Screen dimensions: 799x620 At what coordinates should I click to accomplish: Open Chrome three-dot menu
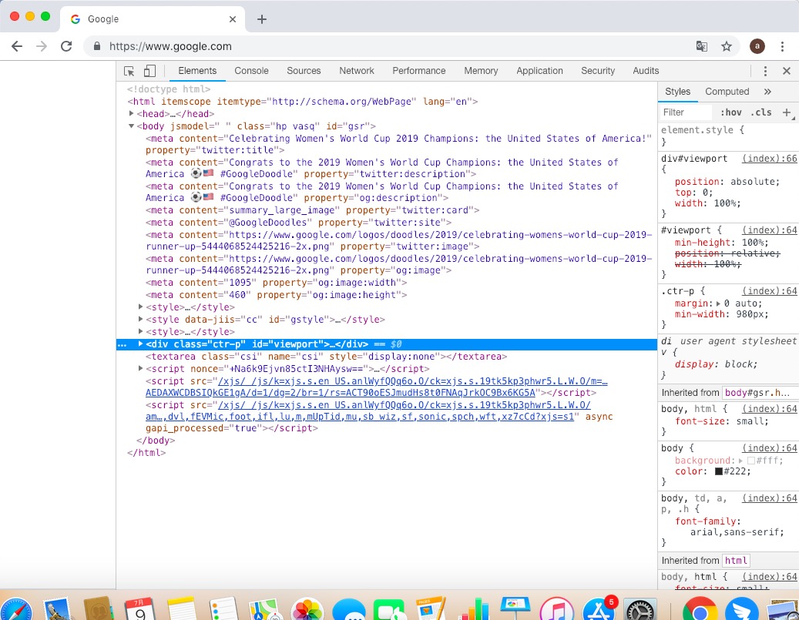(x=782, y=46)
